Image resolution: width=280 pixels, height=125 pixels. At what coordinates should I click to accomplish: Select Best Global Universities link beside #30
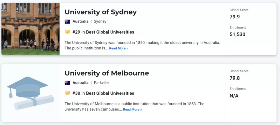110,93
